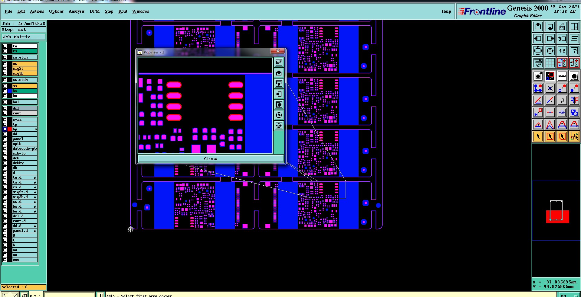Viewport: 581px width, 297px height.
Task: Click the zoom out arrows icon
Action: [550, 51]
